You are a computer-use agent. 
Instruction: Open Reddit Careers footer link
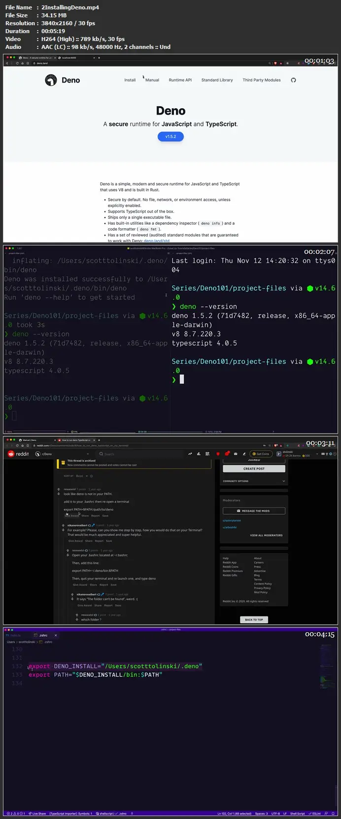[259, 563]
